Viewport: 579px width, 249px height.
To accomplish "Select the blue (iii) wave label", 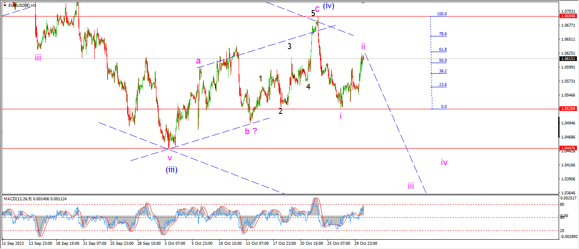I will [x=171, y=170].
